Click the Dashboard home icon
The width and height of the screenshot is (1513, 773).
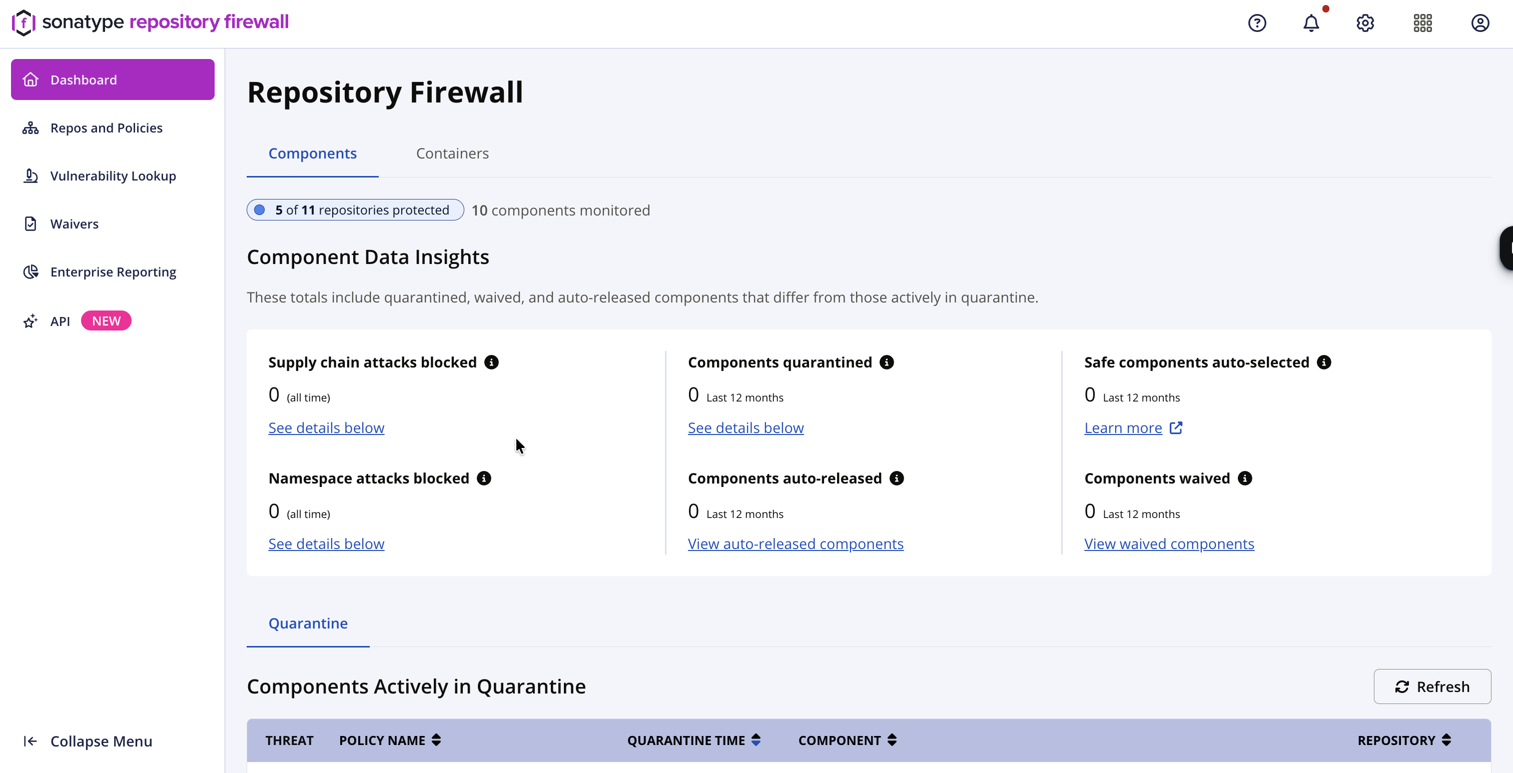point(31,79)
